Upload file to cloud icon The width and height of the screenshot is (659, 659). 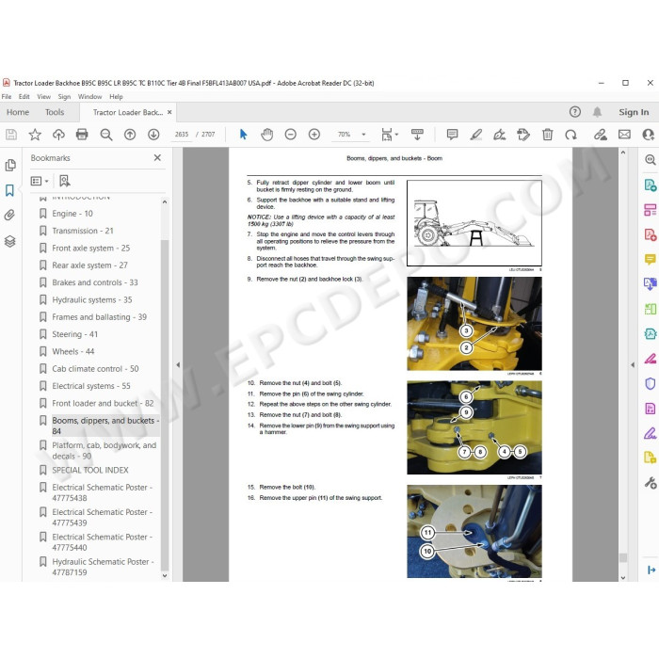click(x=58, y=135)
